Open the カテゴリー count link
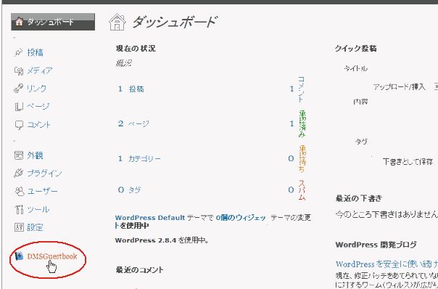 tap(144, 158)
